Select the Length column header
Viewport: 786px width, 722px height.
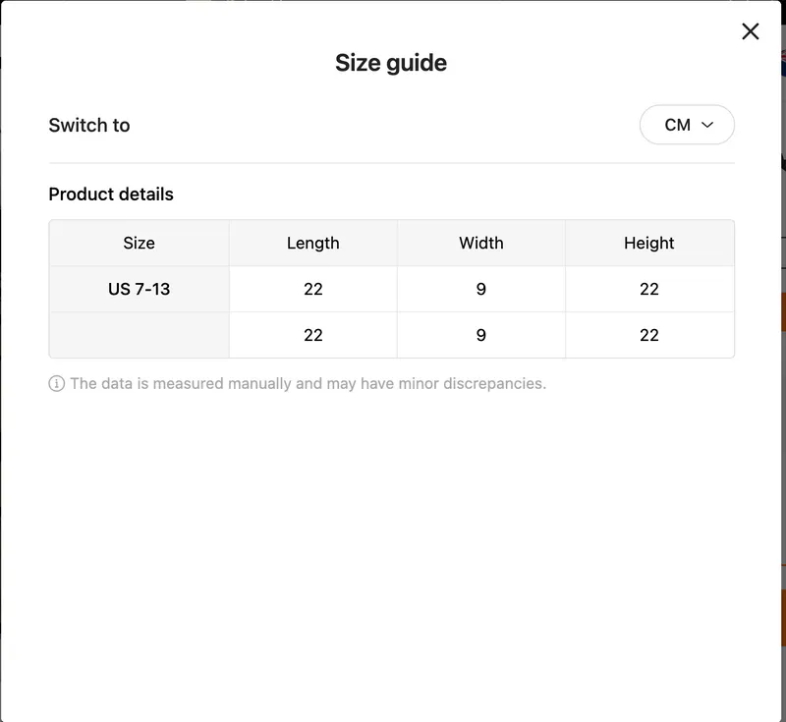point(312,243)
